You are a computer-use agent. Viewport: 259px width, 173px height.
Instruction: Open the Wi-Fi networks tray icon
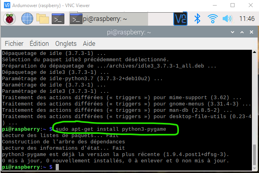tap(212, 19)
